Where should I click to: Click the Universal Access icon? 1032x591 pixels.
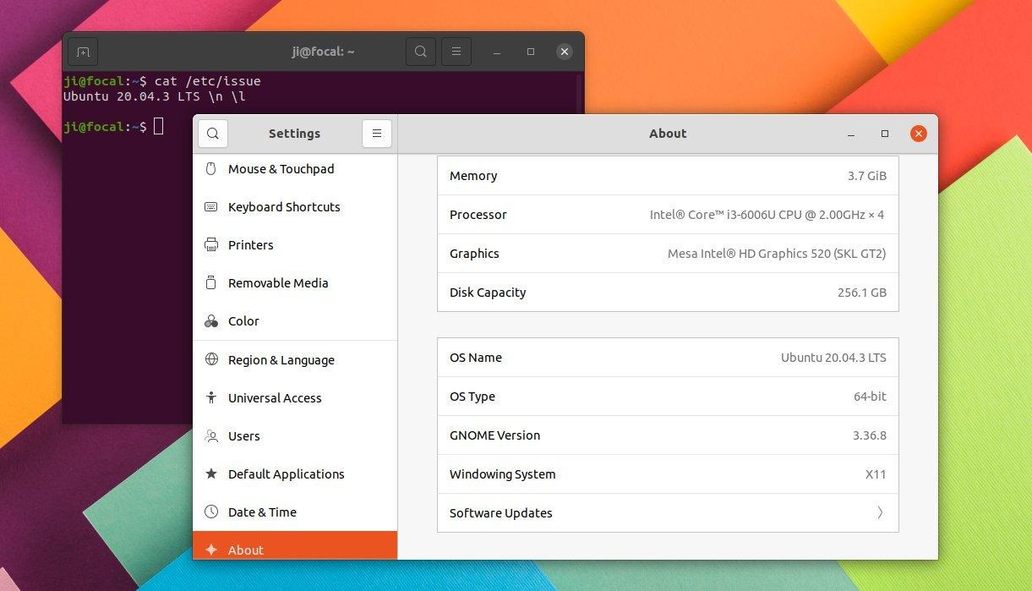click(x=211, y=397)
